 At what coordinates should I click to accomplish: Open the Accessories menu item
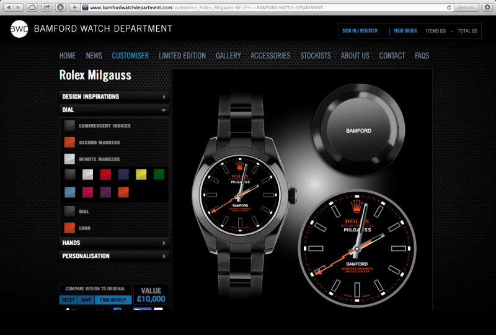(270, 56)
